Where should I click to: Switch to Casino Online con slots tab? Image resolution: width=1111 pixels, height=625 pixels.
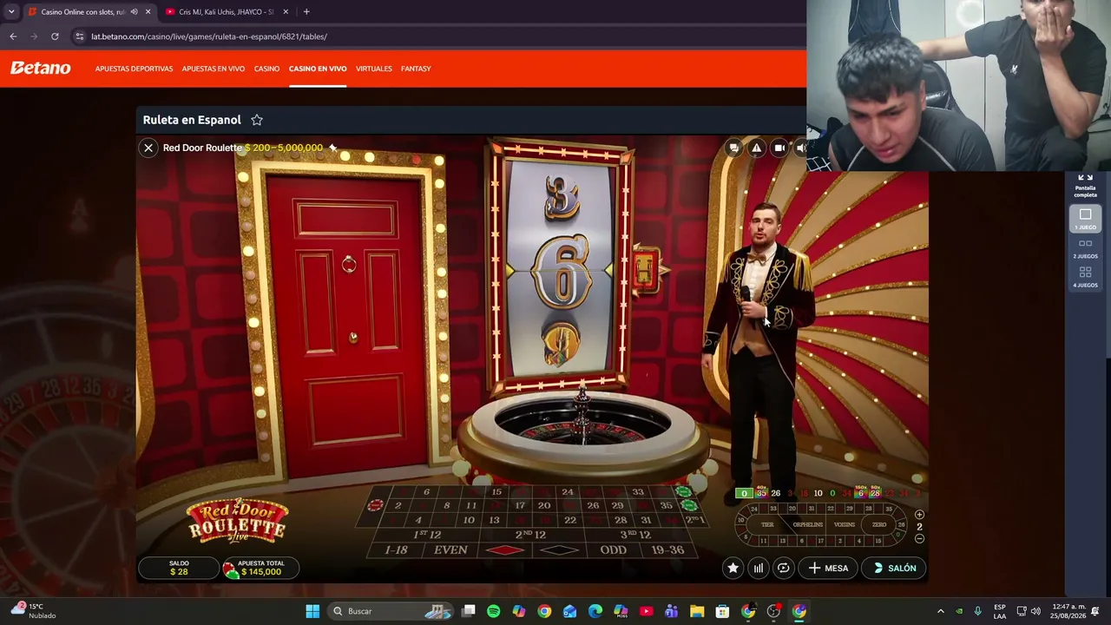point(82,12)
